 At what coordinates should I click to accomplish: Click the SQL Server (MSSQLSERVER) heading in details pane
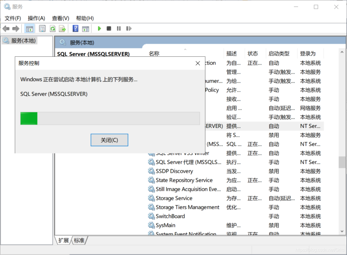point(93,54)
